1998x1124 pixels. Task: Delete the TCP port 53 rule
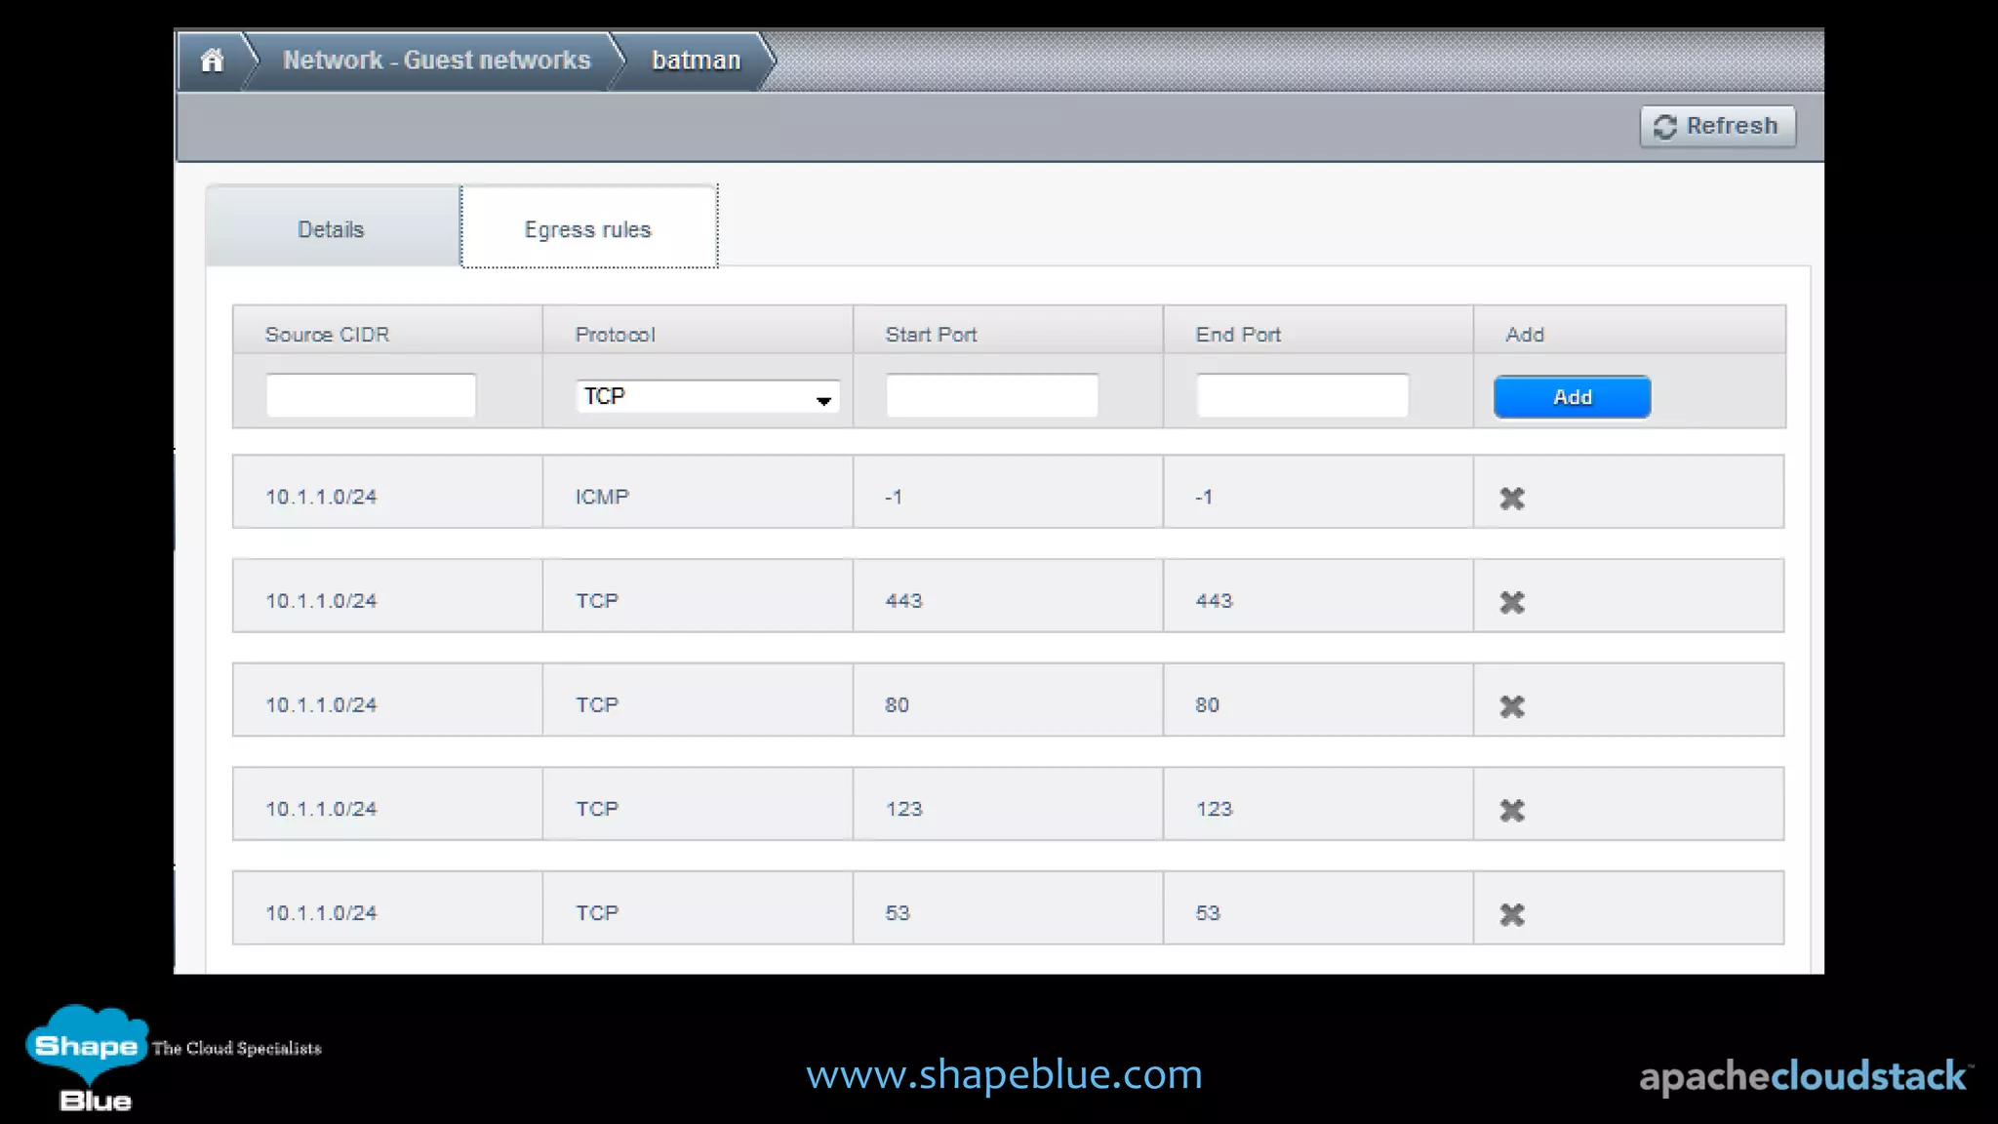(x=1512, y=915)
